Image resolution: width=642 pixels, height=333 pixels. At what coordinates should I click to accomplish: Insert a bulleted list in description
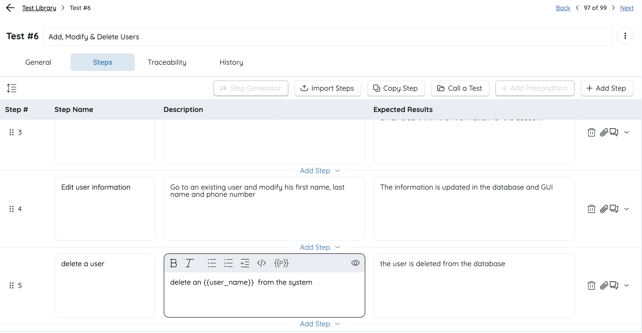(212, 263)
